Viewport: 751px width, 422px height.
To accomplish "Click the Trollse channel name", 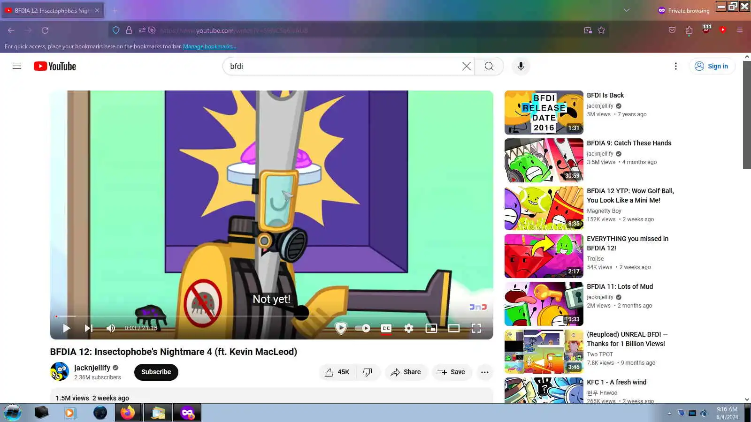I will [x=595, y=259].
